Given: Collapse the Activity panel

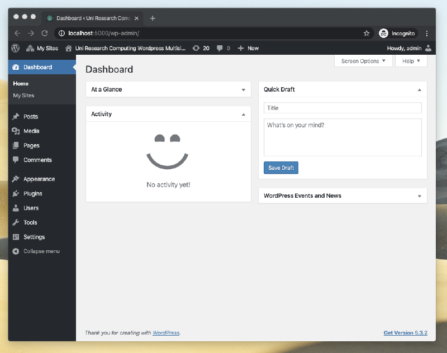Looking at the screenshot, I should coord(244,114).
